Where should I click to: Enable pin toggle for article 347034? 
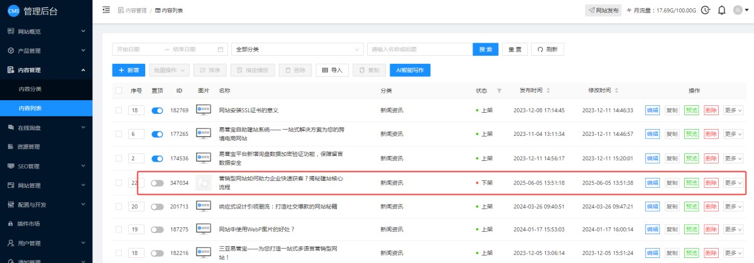(157, 183)
